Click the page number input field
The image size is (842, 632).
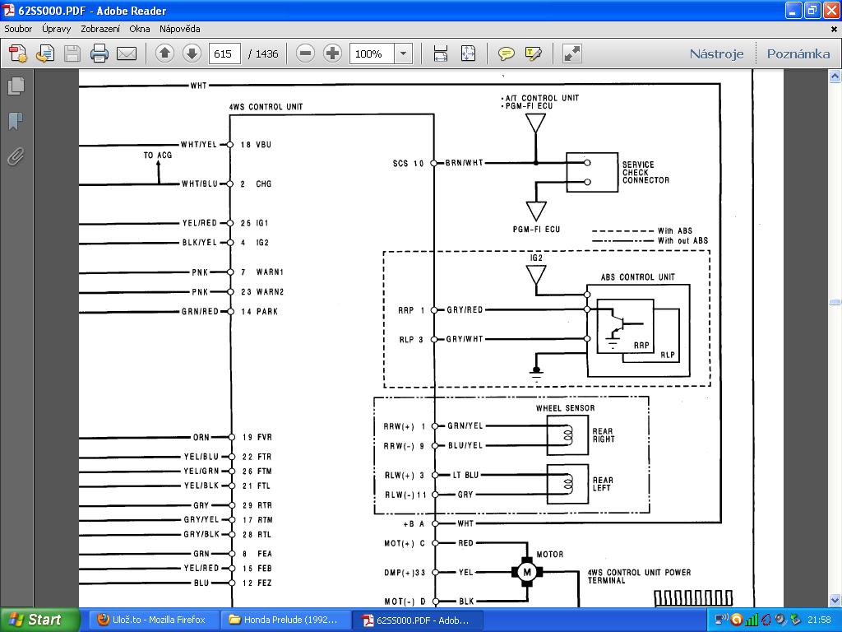click(x=224, y=54)
